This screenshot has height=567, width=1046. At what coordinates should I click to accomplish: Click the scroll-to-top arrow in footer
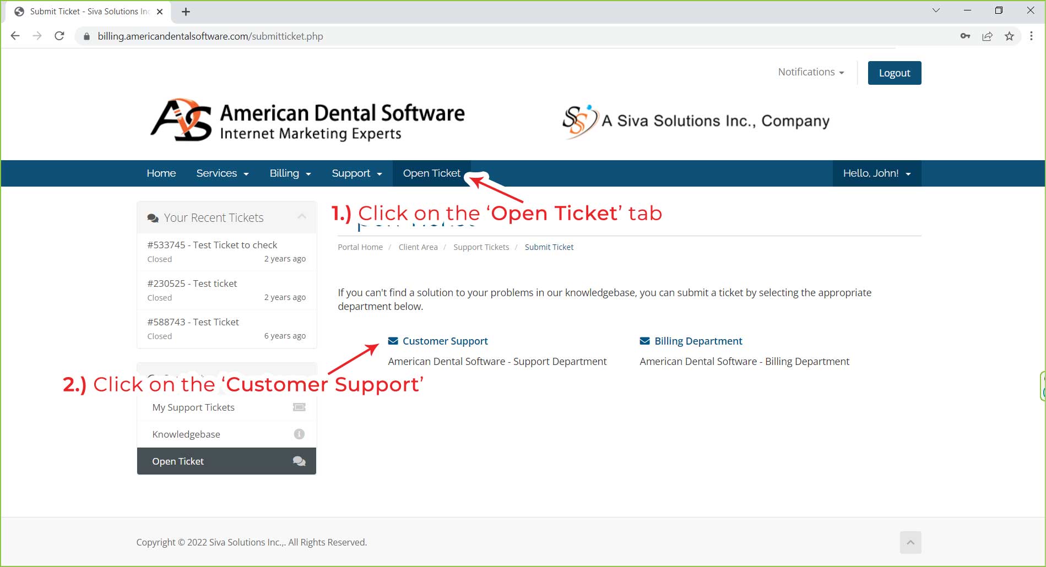pos(910,542)
